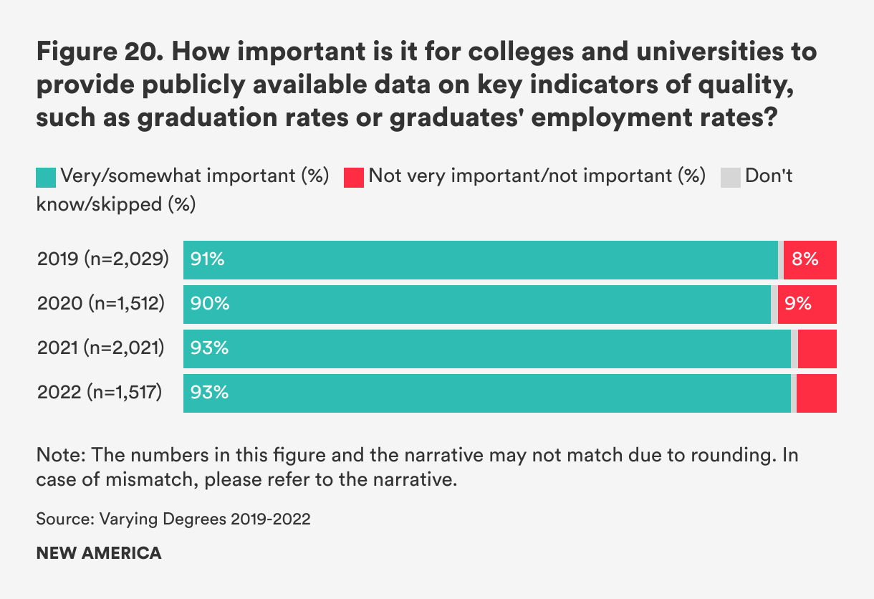
Task: Select the 2022 teal bar showing 93%
Action: point(487,393)
